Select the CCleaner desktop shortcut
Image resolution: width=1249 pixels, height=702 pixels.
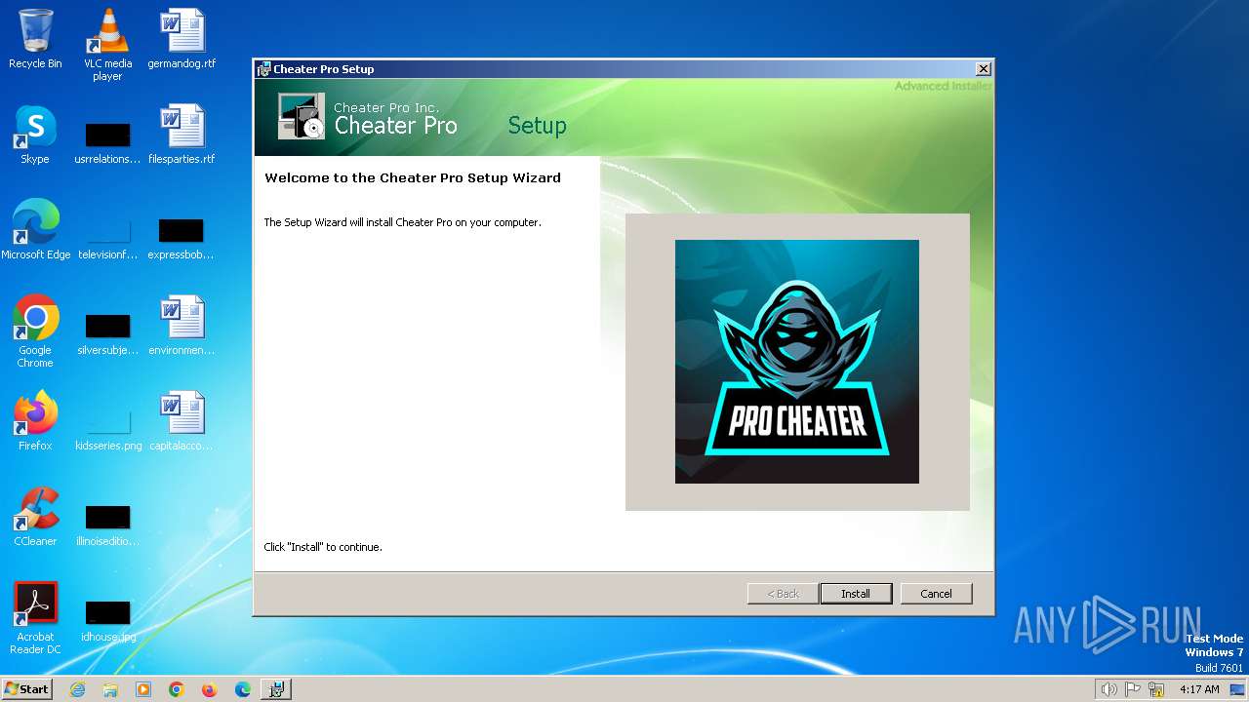pos(35,517)
